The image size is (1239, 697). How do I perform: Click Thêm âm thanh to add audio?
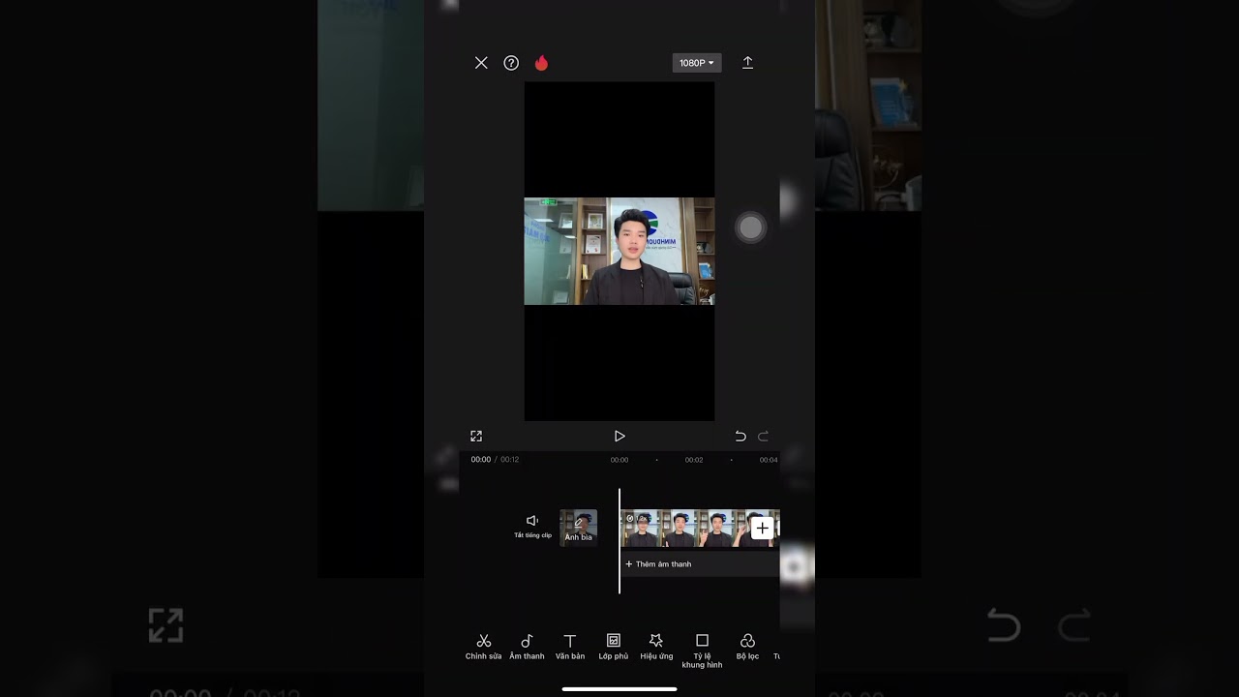coord(658,563)
